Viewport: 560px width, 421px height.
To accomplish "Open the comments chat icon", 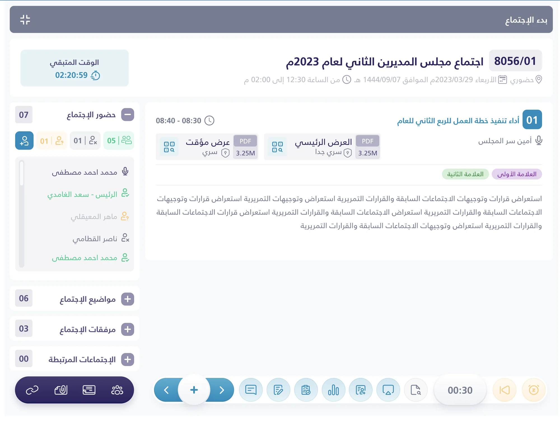I will (x=251, y=390).
